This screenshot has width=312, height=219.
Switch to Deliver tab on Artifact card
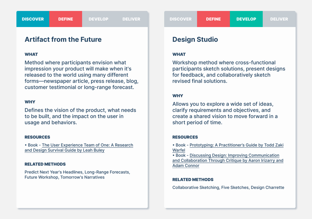coord(131,19)
